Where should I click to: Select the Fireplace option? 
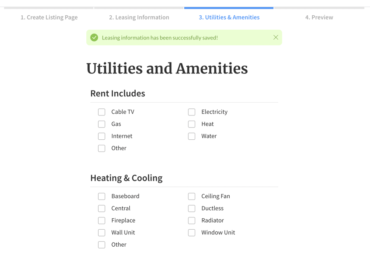(x=102, y=220)
